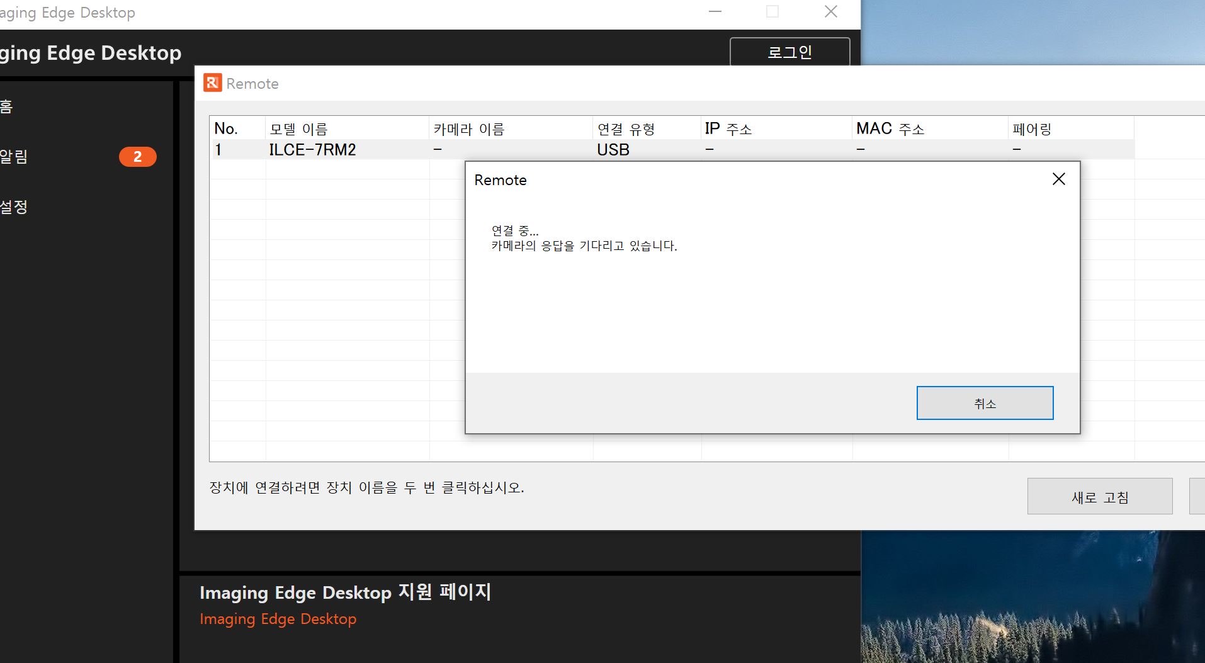
Task: Click the Imaging Edge Desktop 지원 페이지 heading
Action: [x=345, y=592]
